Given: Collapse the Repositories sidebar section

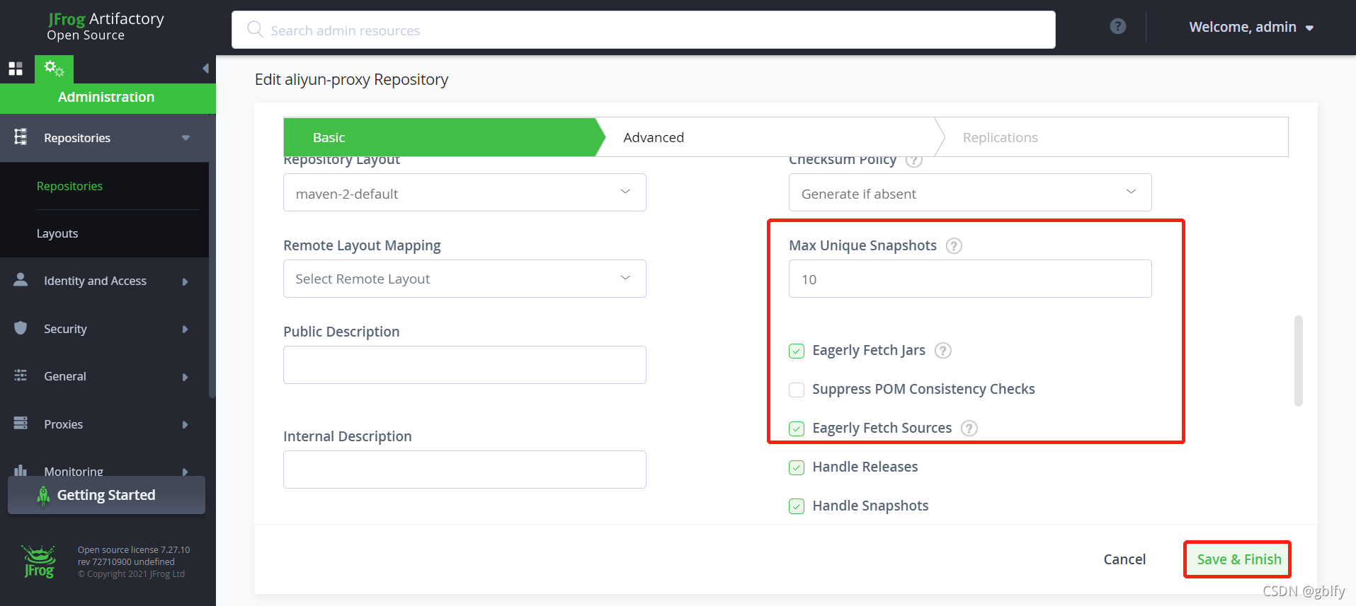Looking at the screenshot, I should pos(186,138).
